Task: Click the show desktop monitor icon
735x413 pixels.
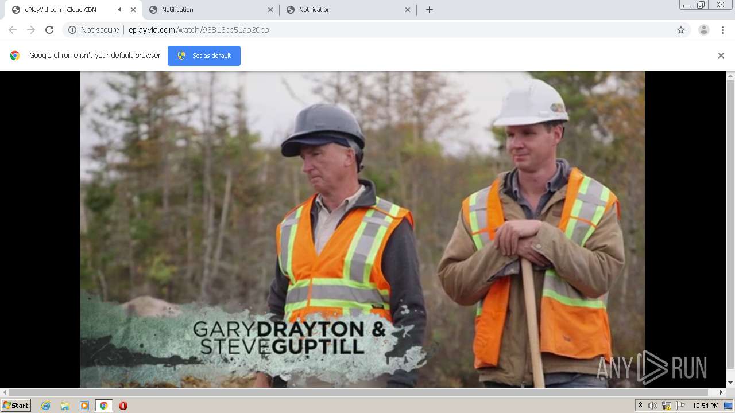Action: tap(729, 406)
